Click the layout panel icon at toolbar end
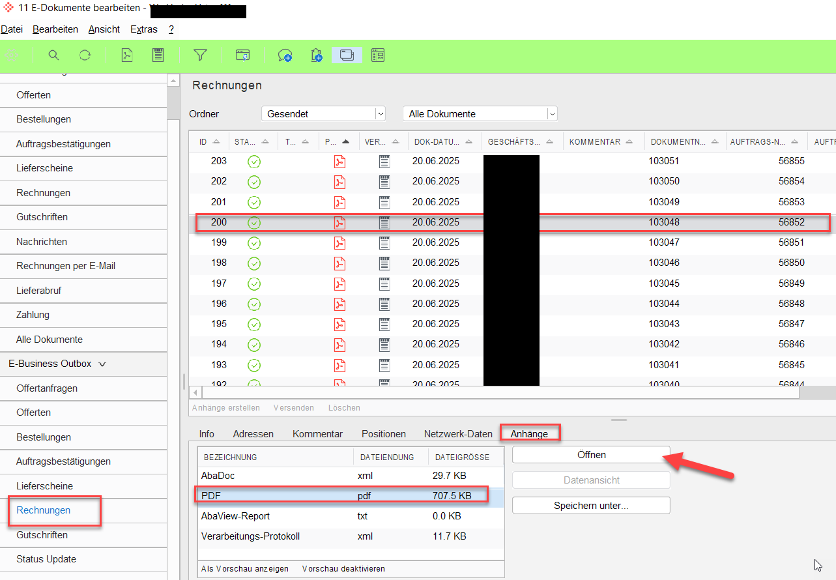 378,55
